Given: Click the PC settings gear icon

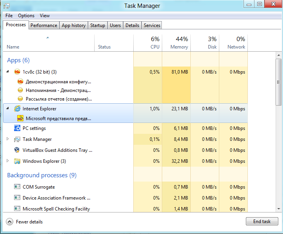Looking at the screenshot, I should (x=17, y=128).
